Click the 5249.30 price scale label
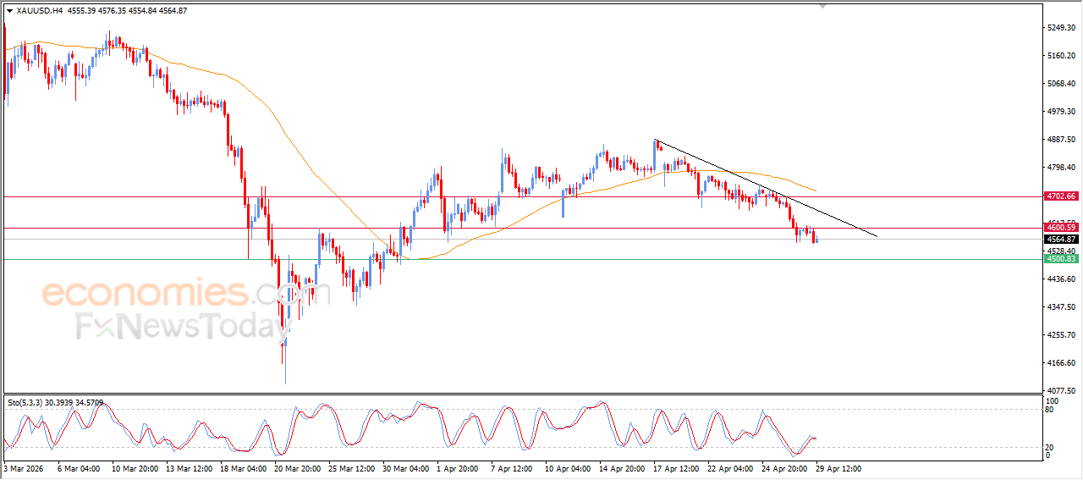The image size is (1083, 480). point(1061,28)
